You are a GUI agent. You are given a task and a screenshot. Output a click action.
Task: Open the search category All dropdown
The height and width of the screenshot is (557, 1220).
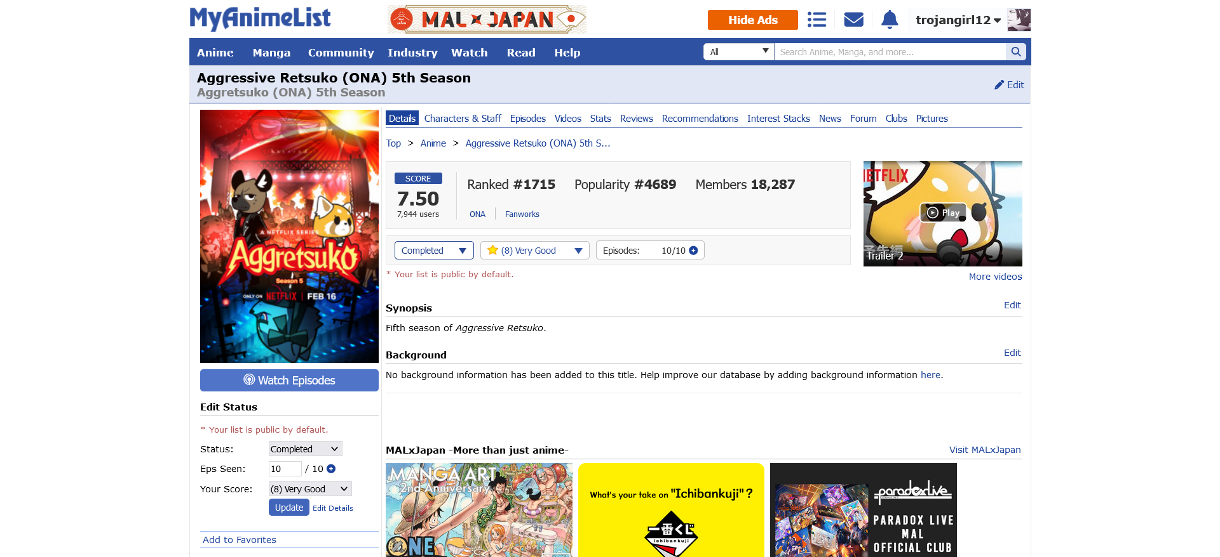click(739, 52)
